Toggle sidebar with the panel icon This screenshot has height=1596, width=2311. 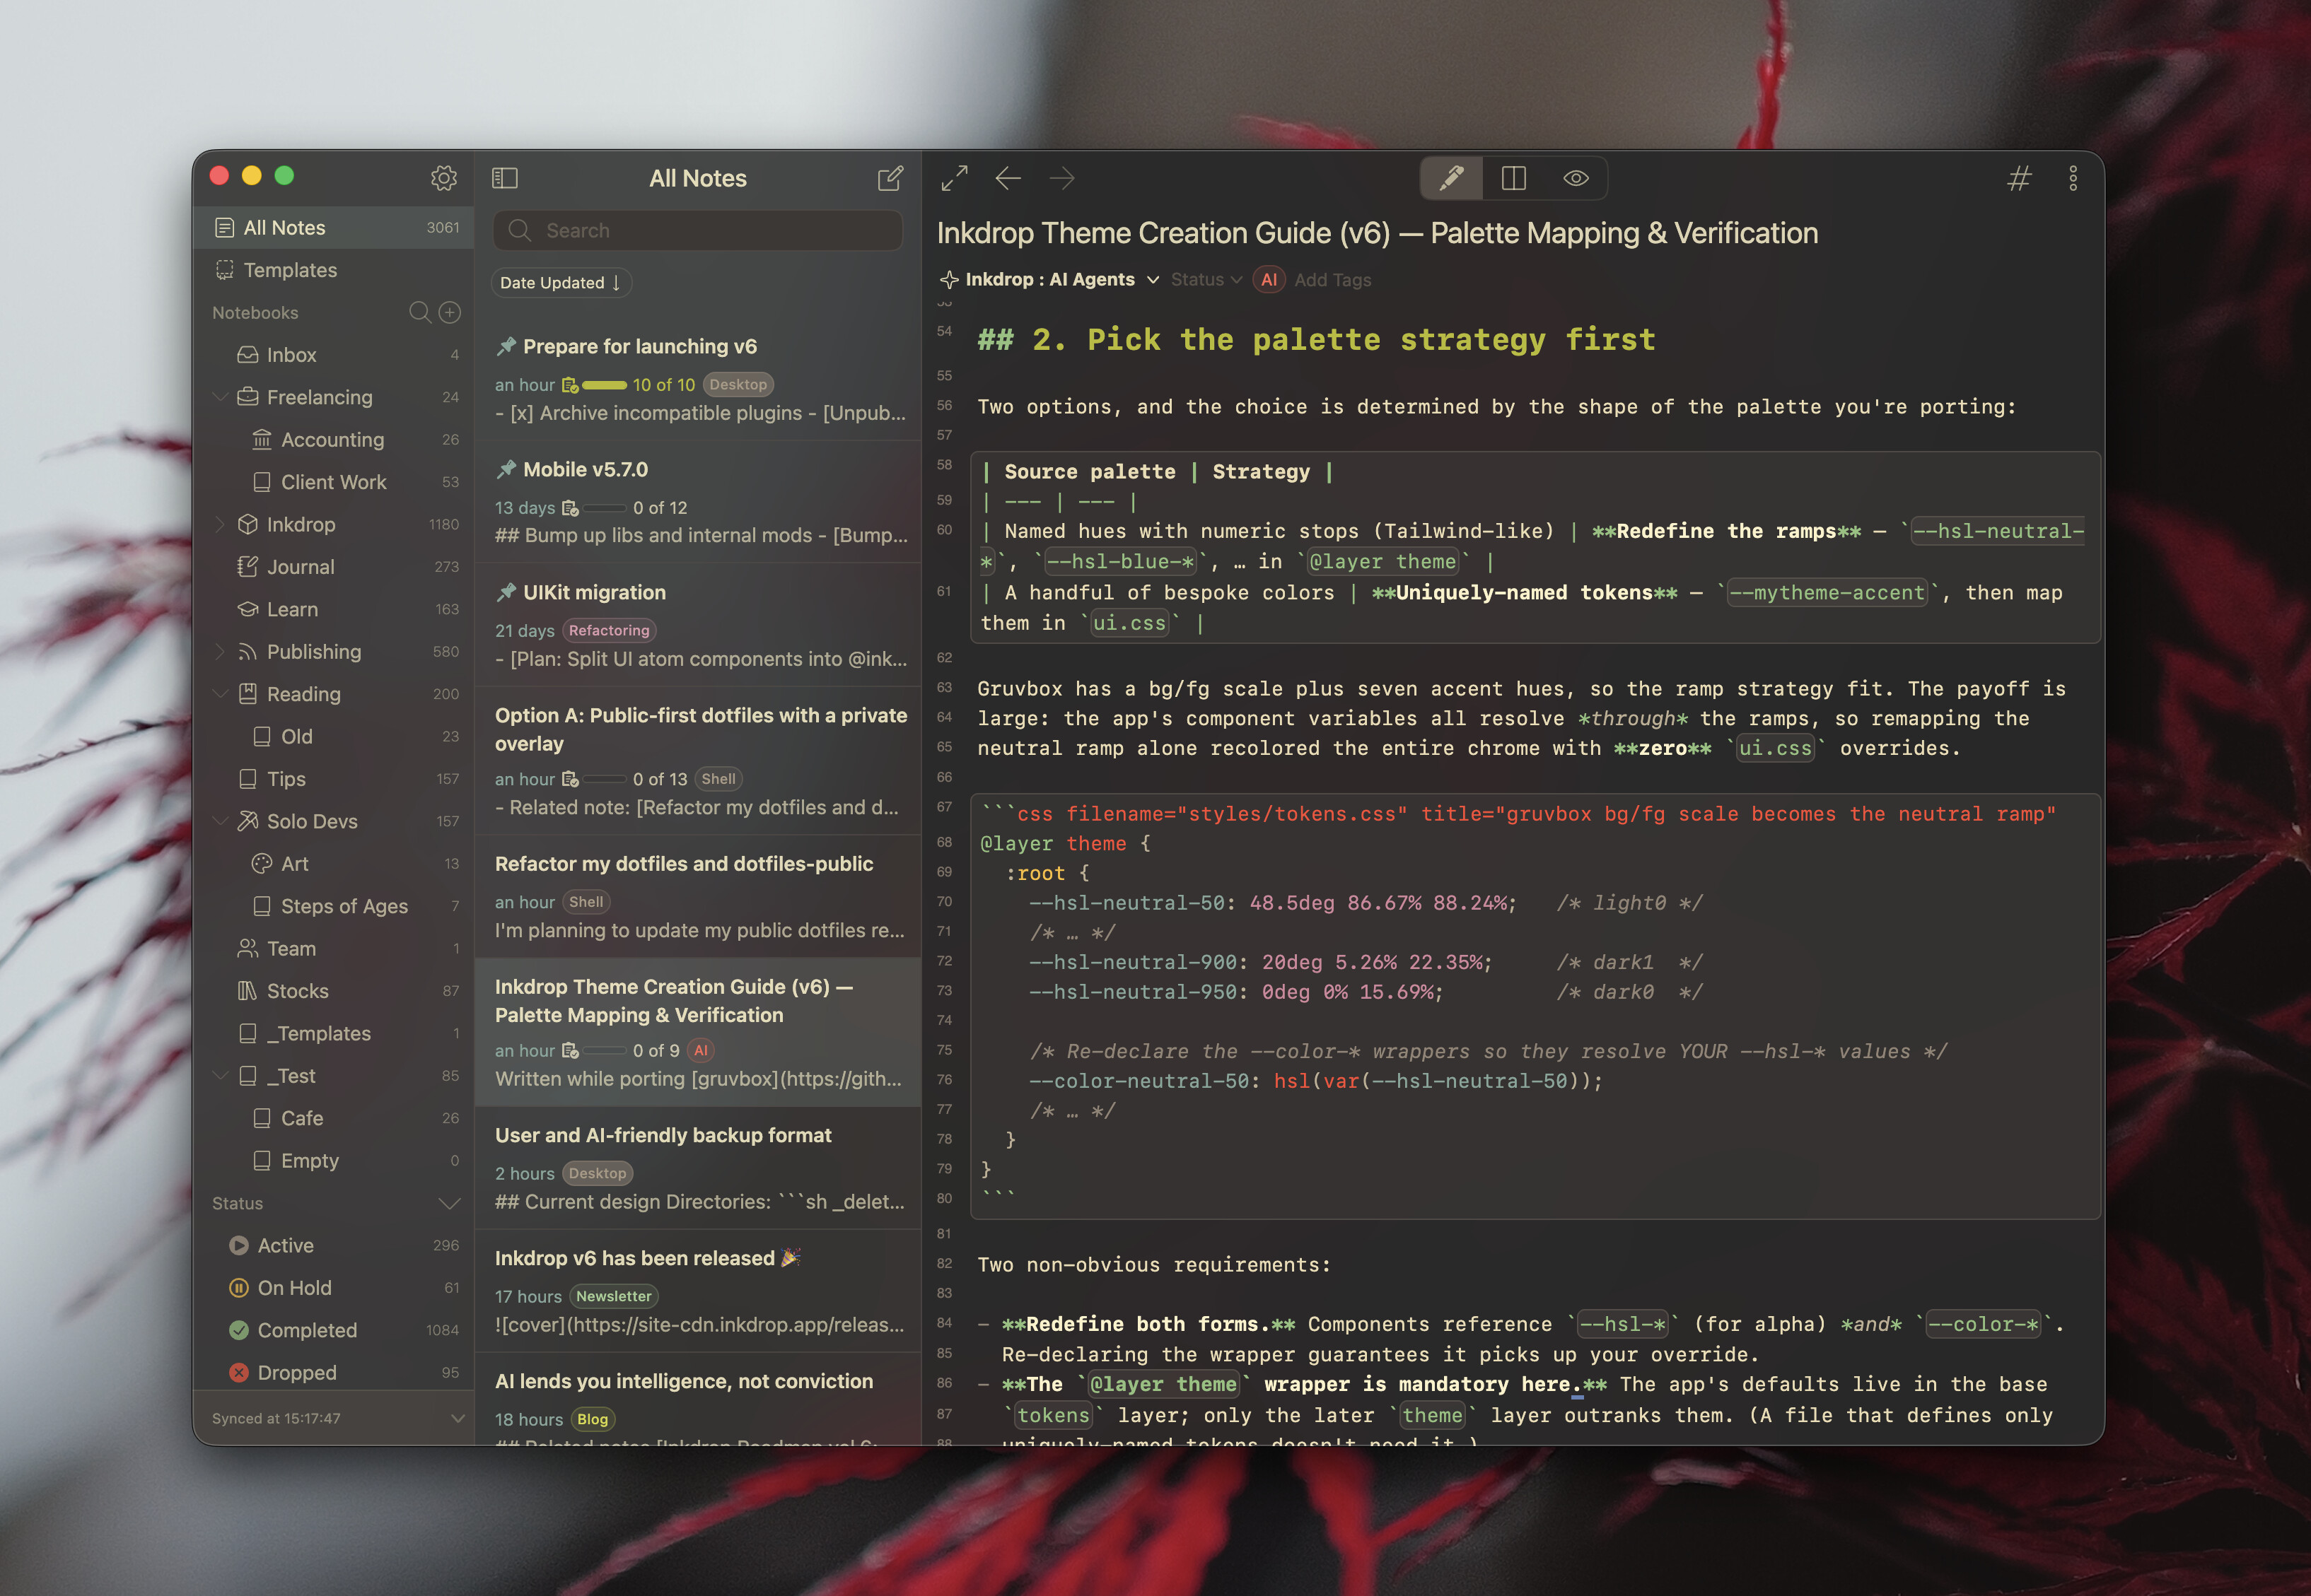point(505,178)
